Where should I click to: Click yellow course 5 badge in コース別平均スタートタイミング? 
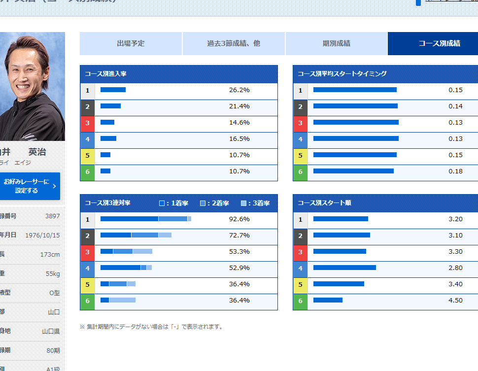(300, 156)
